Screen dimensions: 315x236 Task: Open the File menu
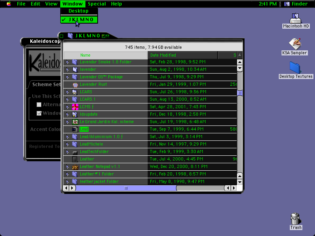point(21,4)
